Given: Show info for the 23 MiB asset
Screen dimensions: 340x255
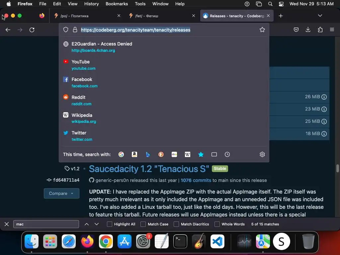Looking at the screenshot, I should (x=324, y=109).
